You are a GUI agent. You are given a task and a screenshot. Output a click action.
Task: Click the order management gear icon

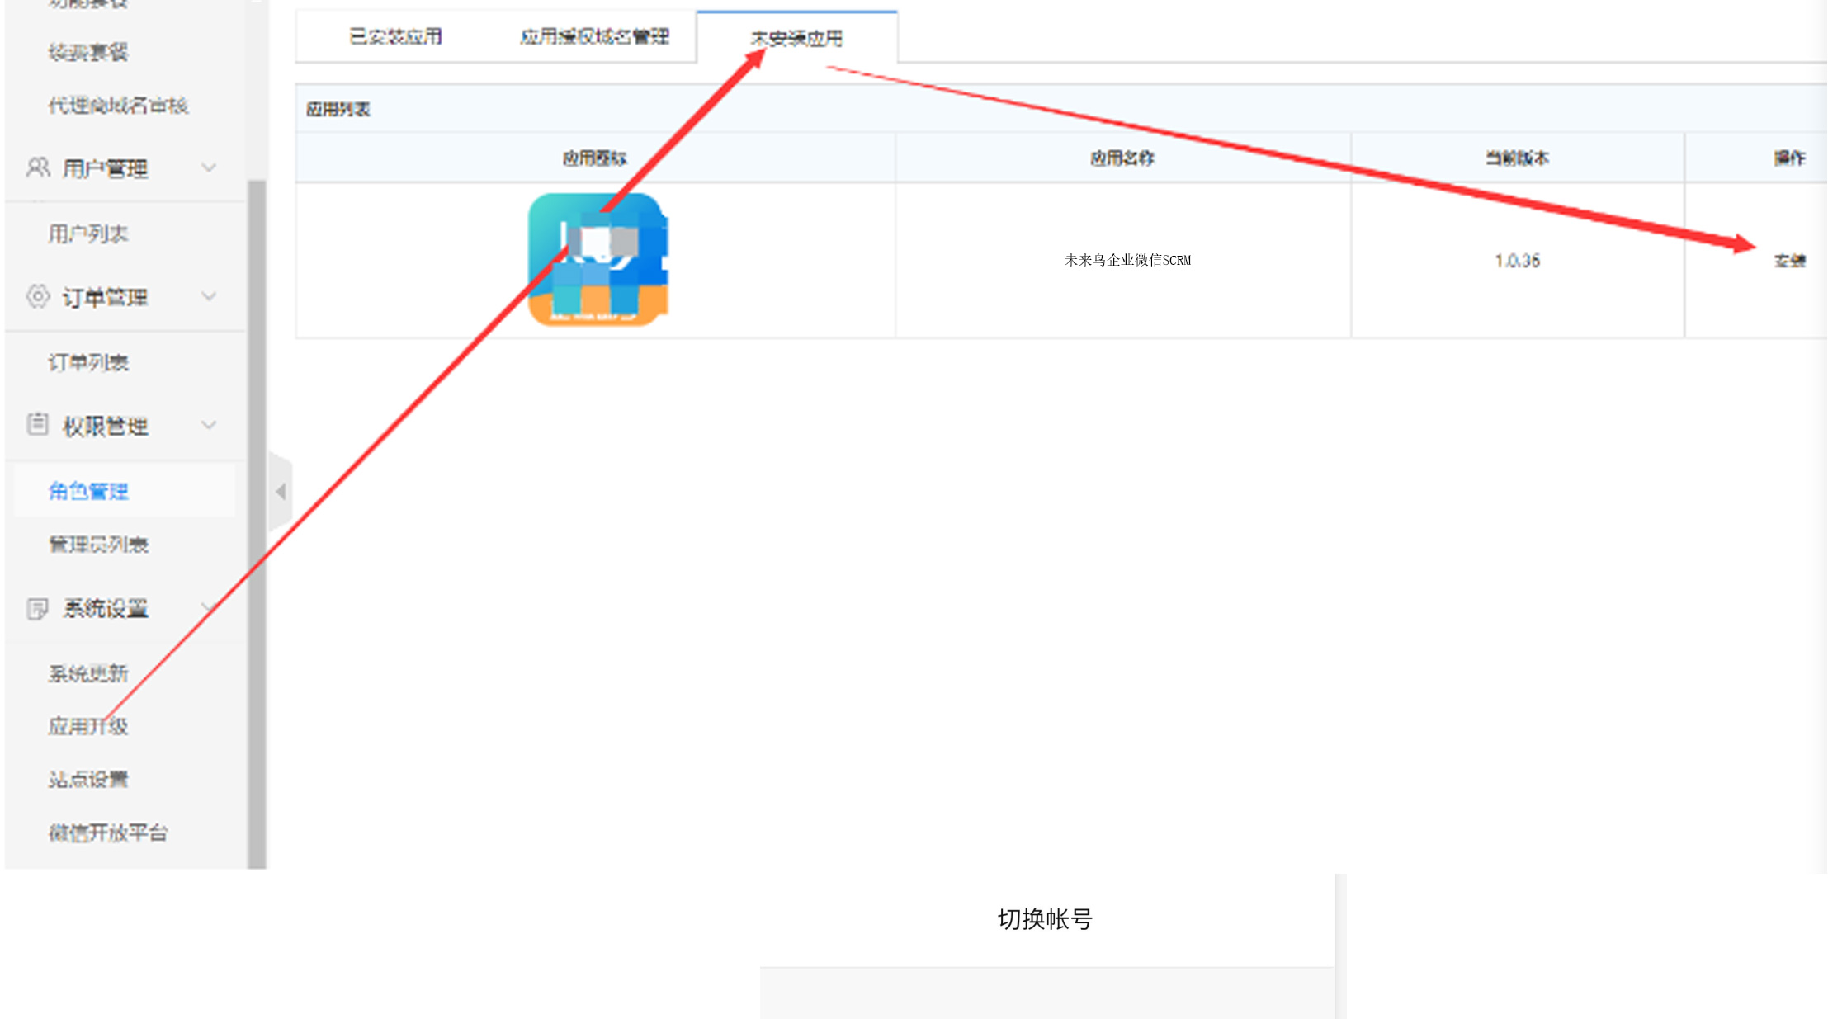coord(38,296)
